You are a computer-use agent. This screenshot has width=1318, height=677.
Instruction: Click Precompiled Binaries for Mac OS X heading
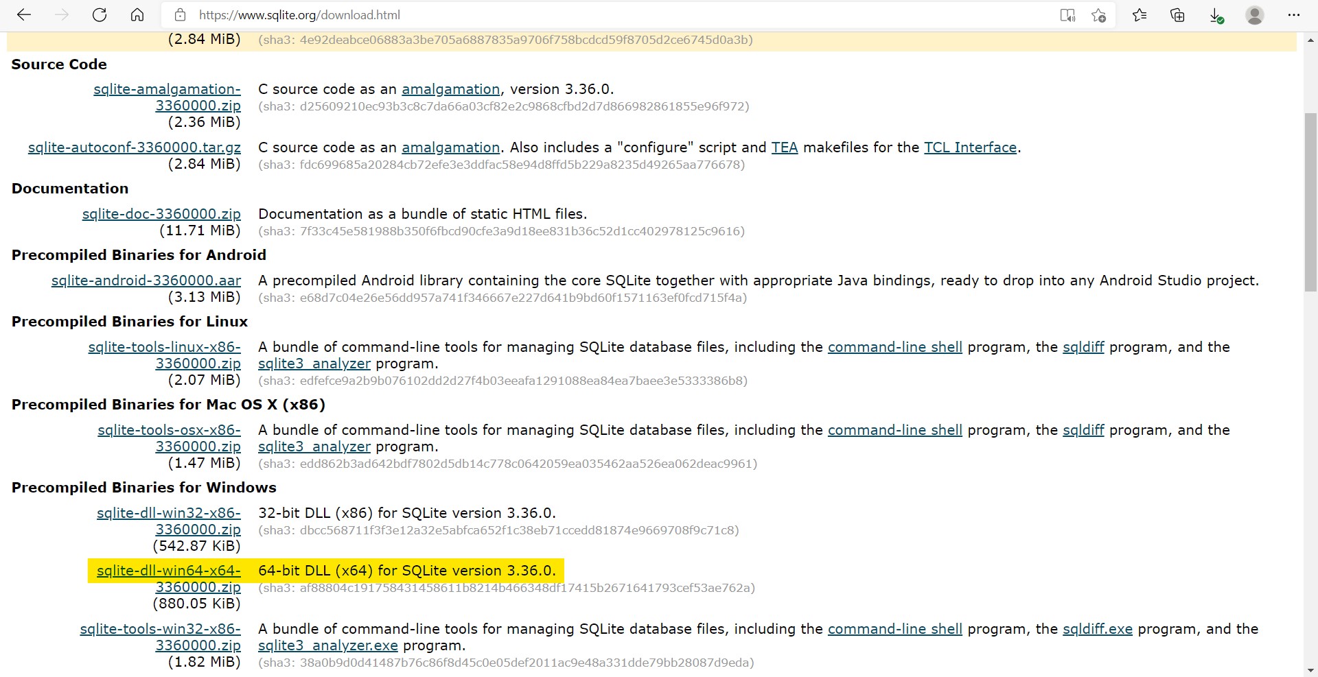click(x=168, y=405)
